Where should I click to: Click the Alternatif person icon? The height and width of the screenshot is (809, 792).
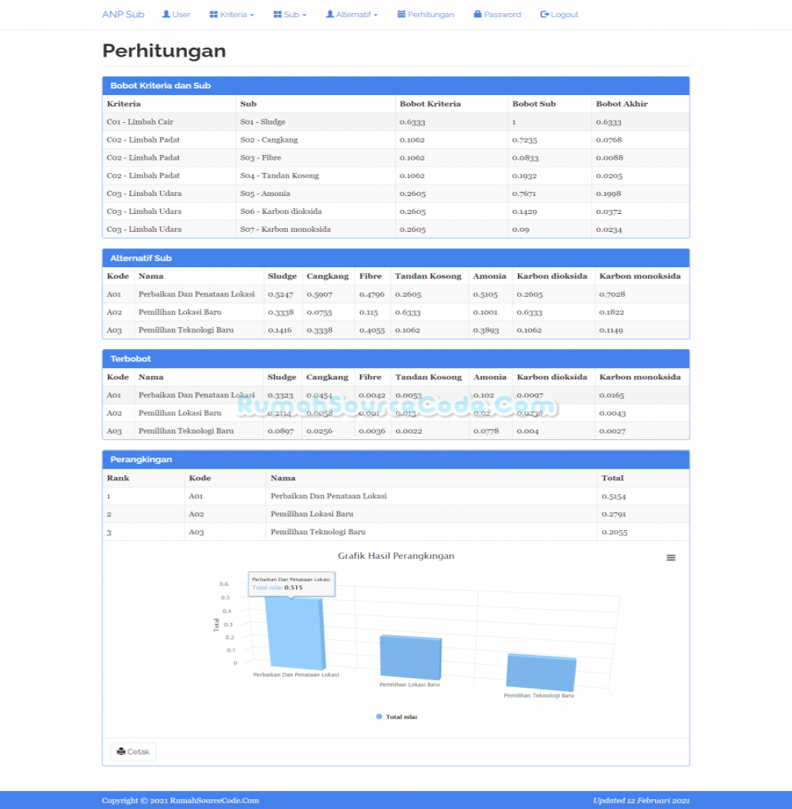point(330,15)
